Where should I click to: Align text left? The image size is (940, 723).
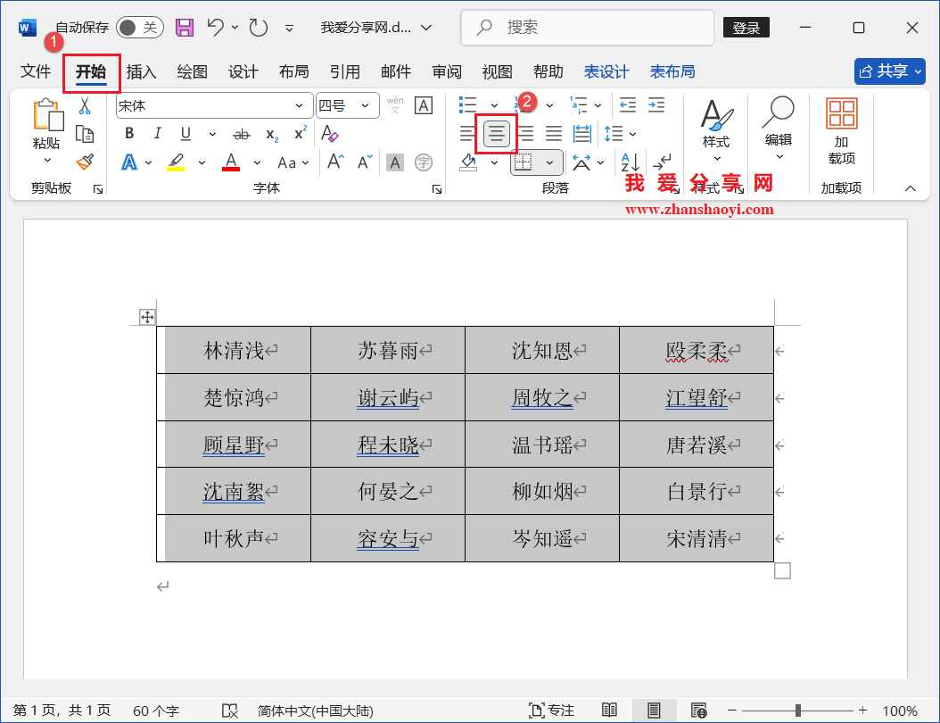click(467, 133)
